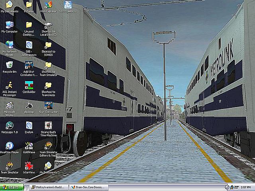The width and height of the screenshot is (255, 191).
Task: Open Strong Bad's Time Machine
Action: tap(48, 129)
